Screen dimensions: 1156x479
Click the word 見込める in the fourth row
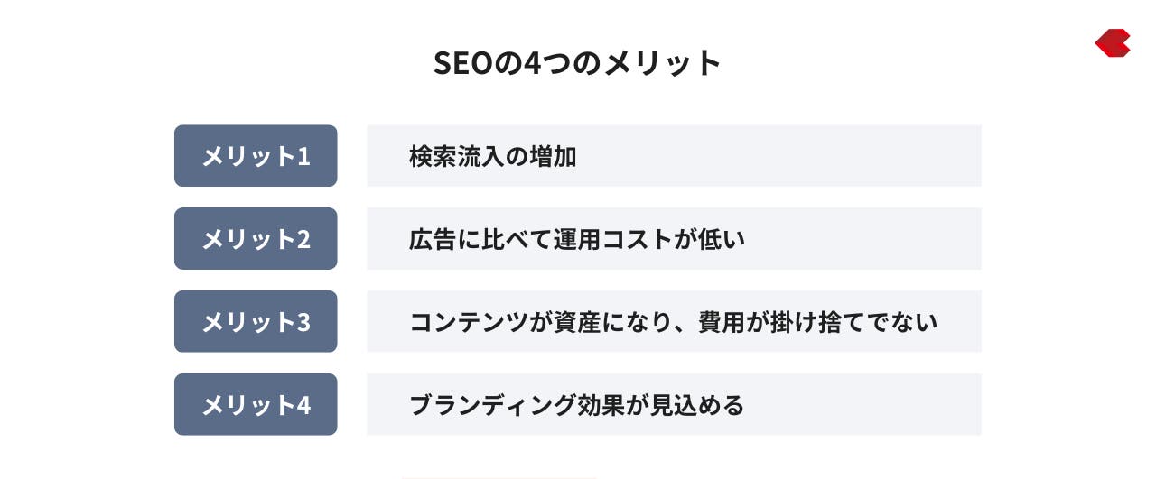(x=696, y=405)
